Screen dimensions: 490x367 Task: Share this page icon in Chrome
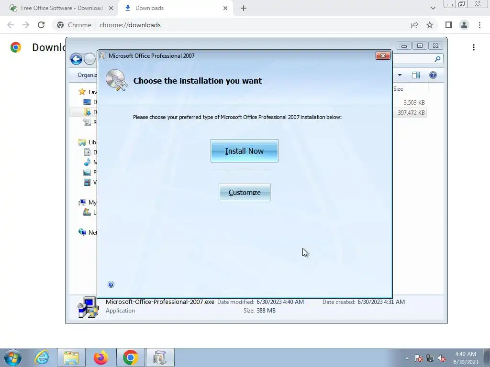(x=414, y=25)
